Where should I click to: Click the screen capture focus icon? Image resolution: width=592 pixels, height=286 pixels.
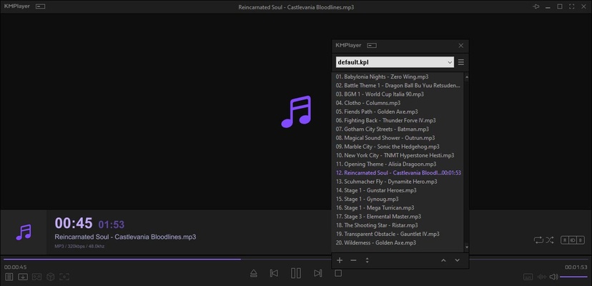tap(64, 277)
